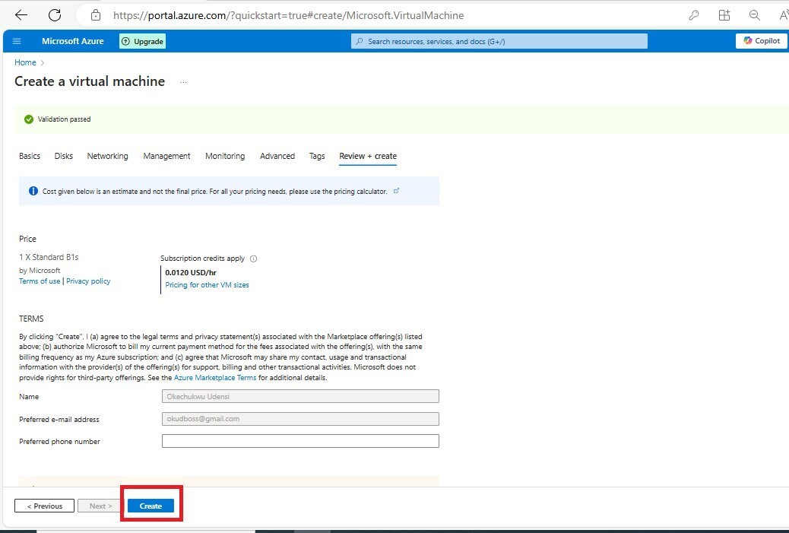
Task: Select the Monitoring tab
Action: click(x=225, y=156)
